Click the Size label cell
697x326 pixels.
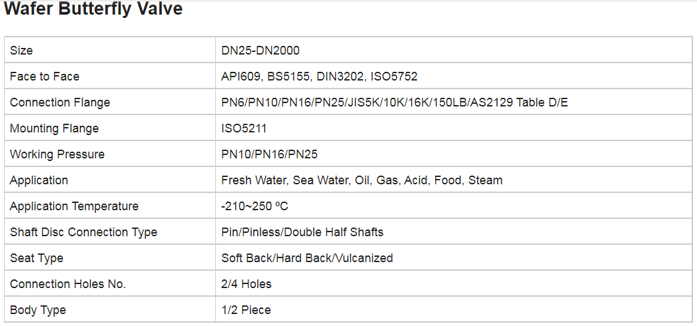21,51
